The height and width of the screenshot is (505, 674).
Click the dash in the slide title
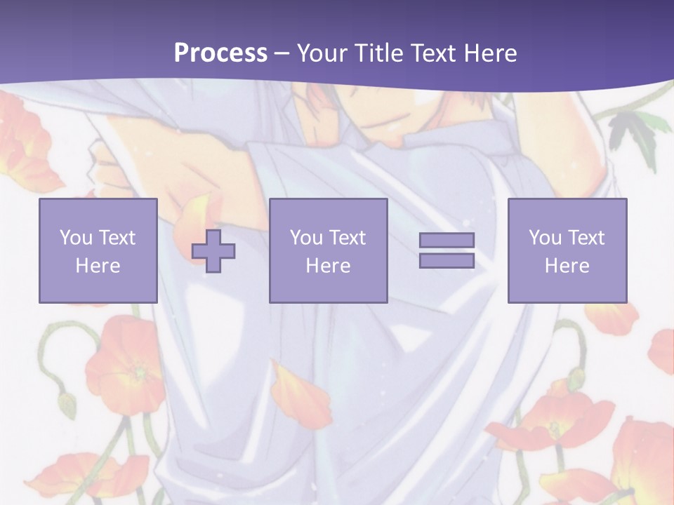click(x=282, y=53)
